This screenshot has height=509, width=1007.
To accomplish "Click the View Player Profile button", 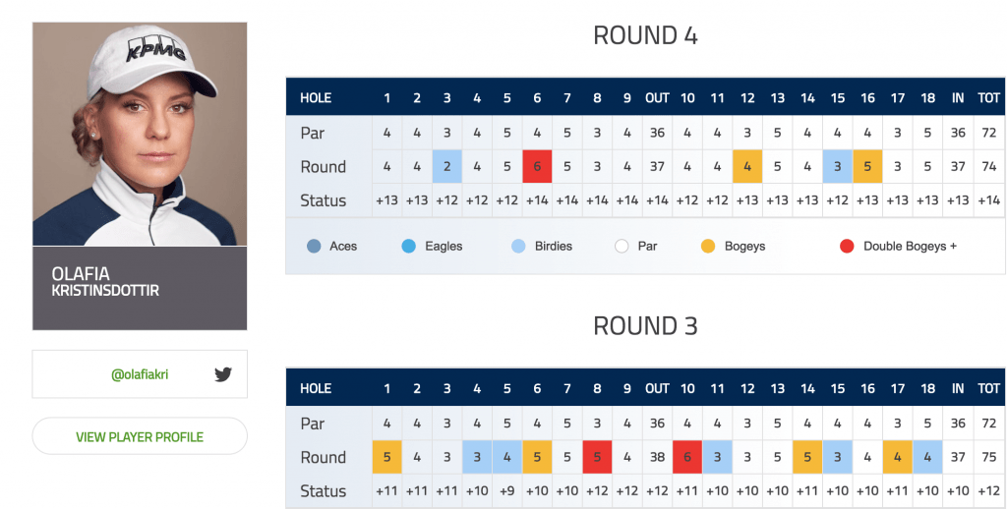I will point(140,436).
